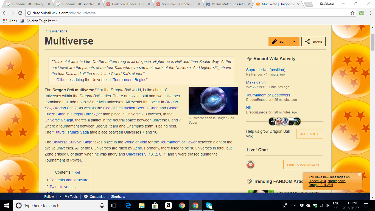
Task: Click the Get Started button
Action: [309, 134]
